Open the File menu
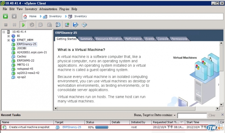This screenshot has height=133, width=225. tap(5, 9)
